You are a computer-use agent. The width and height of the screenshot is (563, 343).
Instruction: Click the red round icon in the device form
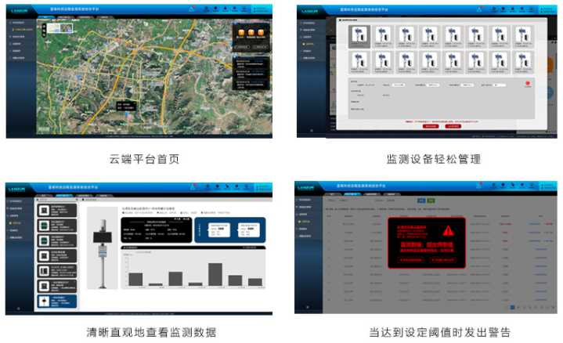pyautogui.click(x=528, y=83)
